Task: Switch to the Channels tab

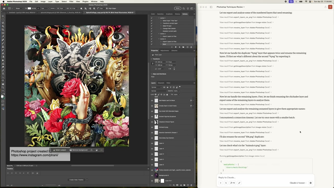Action: click(x=161, y=83)
